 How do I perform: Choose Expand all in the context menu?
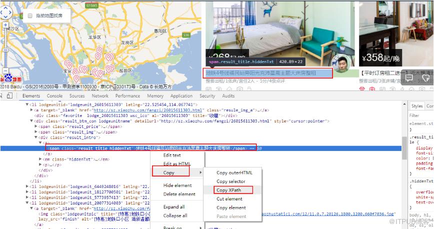coord(177,207)
